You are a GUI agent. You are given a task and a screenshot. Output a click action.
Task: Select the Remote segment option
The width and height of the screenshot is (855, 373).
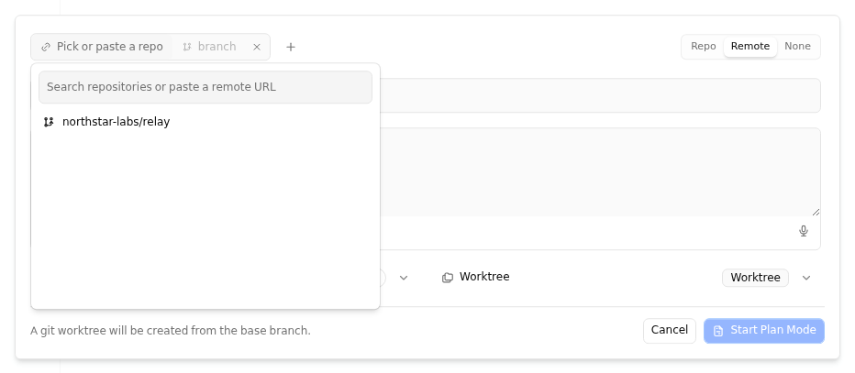point(750,47)
